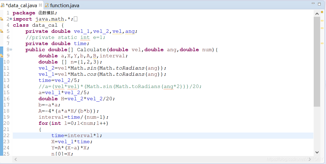
Task: Click 'b=-a*a;' on line 17
Action: point(49,105)
